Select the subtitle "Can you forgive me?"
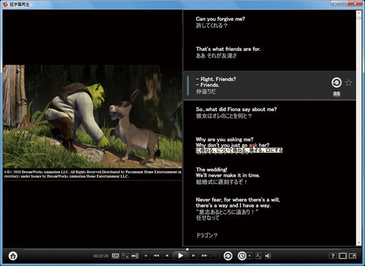The height and width of the screenshot is (266, 365). 220,19
